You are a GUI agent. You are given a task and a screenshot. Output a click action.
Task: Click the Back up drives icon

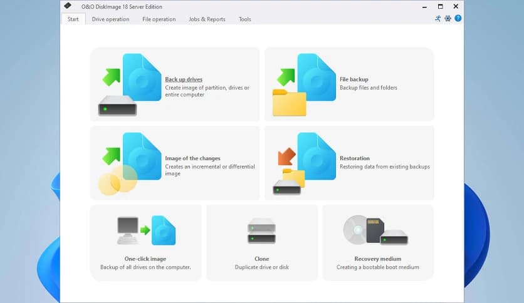(130, 85)
